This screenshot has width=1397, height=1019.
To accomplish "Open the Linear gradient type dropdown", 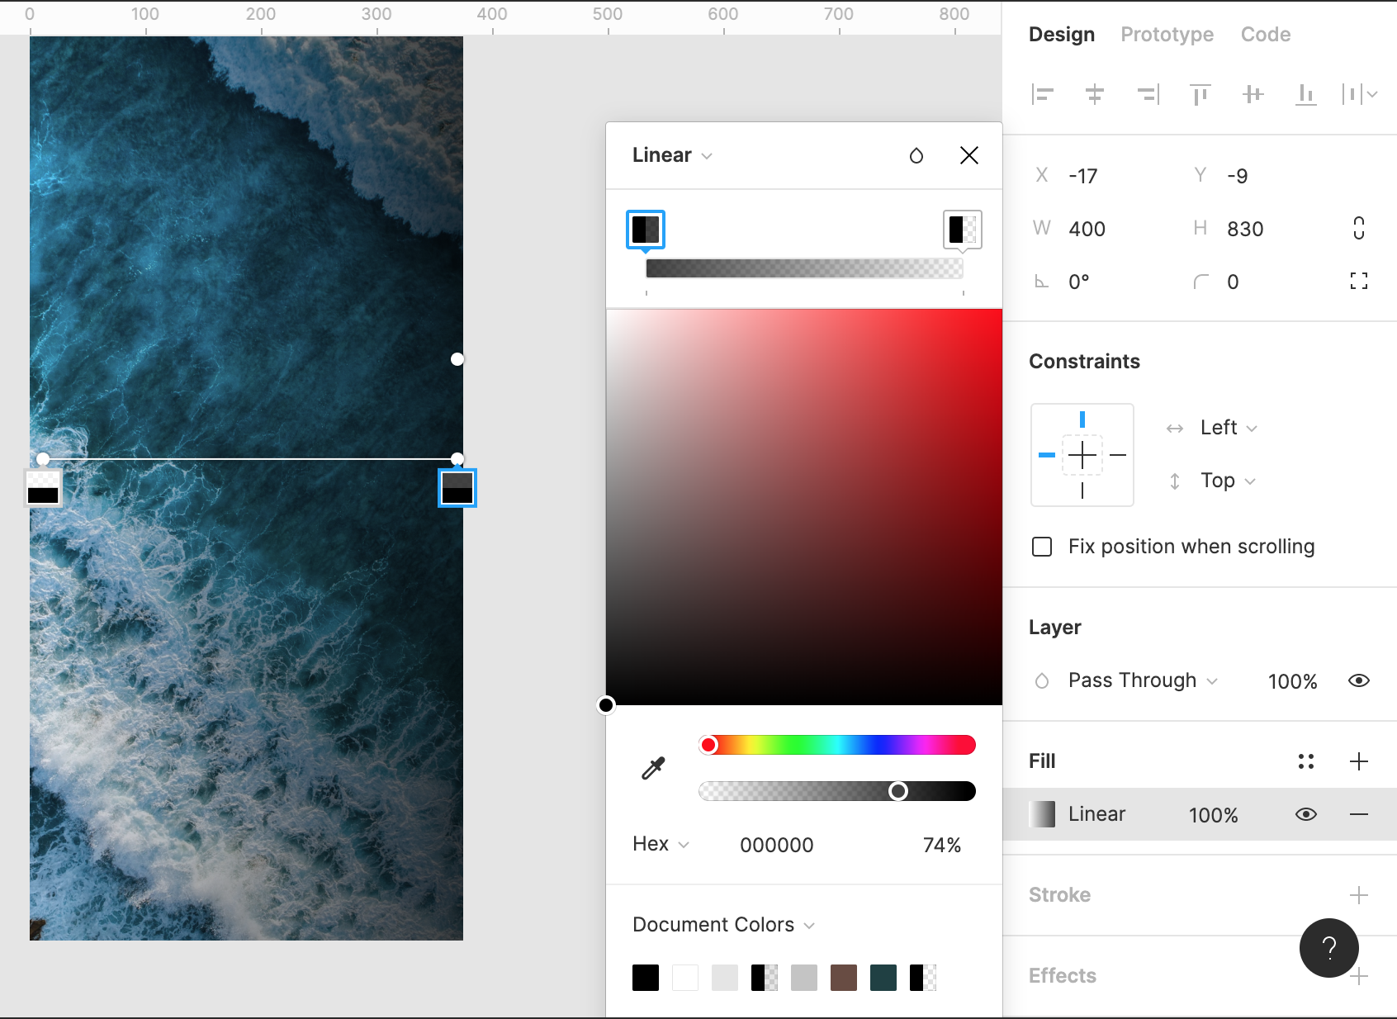I will click(x=672, y=155).
